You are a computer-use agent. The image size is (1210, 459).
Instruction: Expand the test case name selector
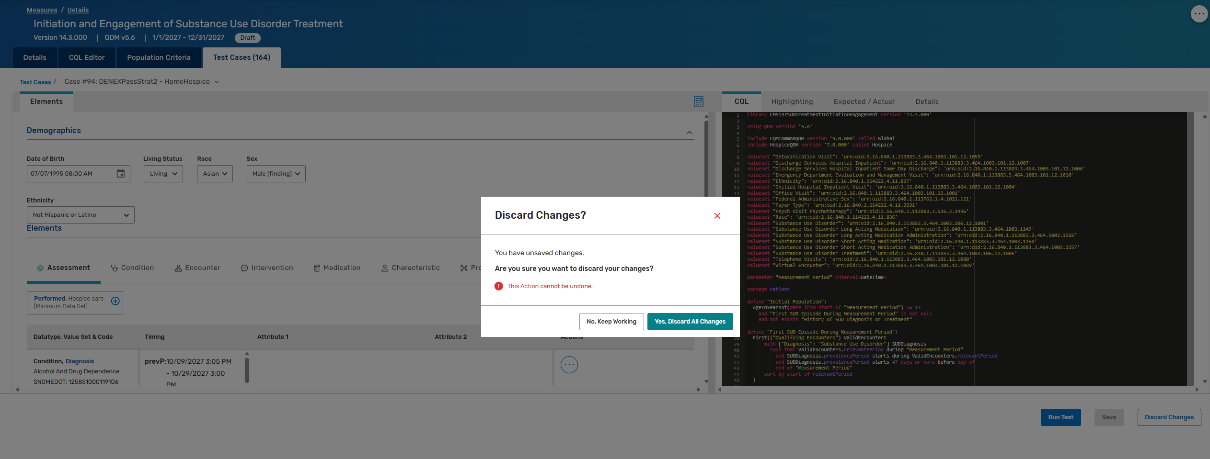click(217, 82)
